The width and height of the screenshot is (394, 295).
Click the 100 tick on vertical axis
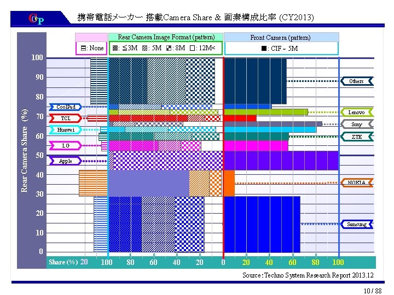(37, 57)
